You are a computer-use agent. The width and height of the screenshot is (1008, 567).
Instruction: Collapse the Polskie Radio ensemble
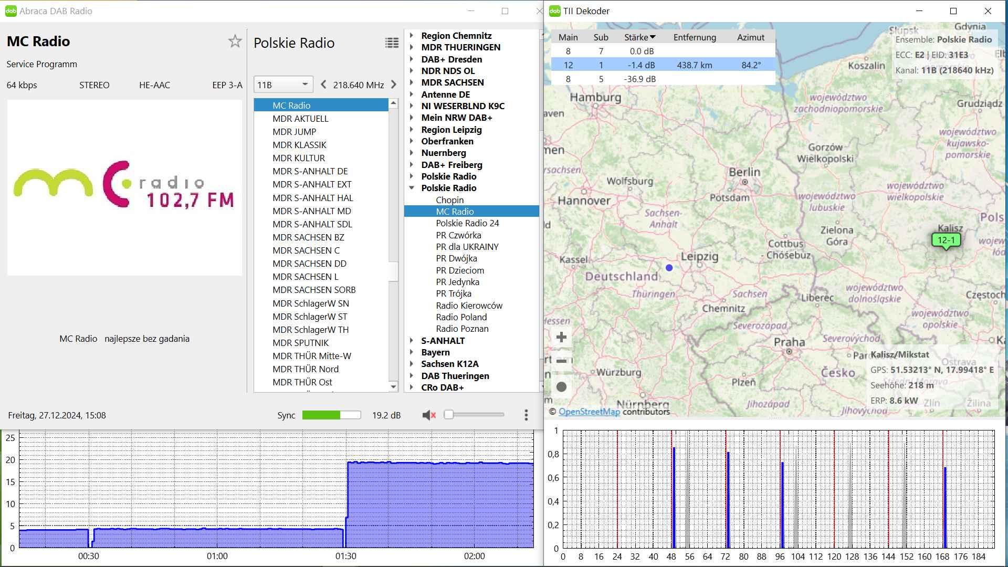pyautogui.click(x=412, y=188)
